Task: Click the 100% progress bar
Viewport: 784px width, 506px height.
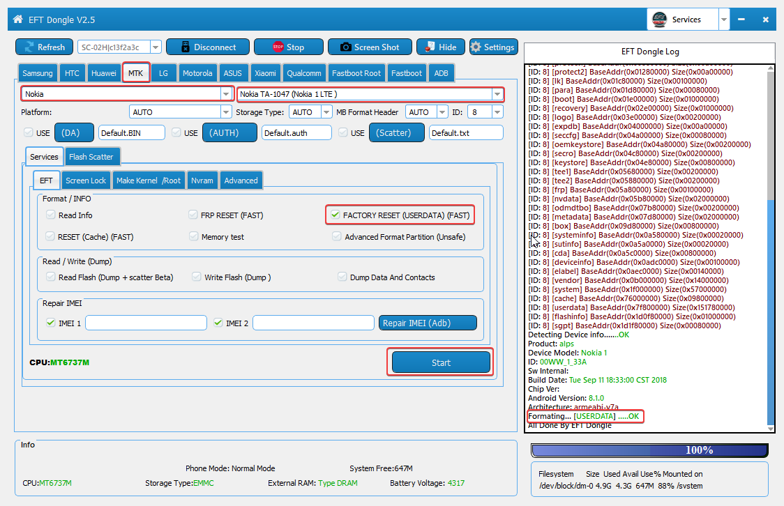Action: (649, 450)
